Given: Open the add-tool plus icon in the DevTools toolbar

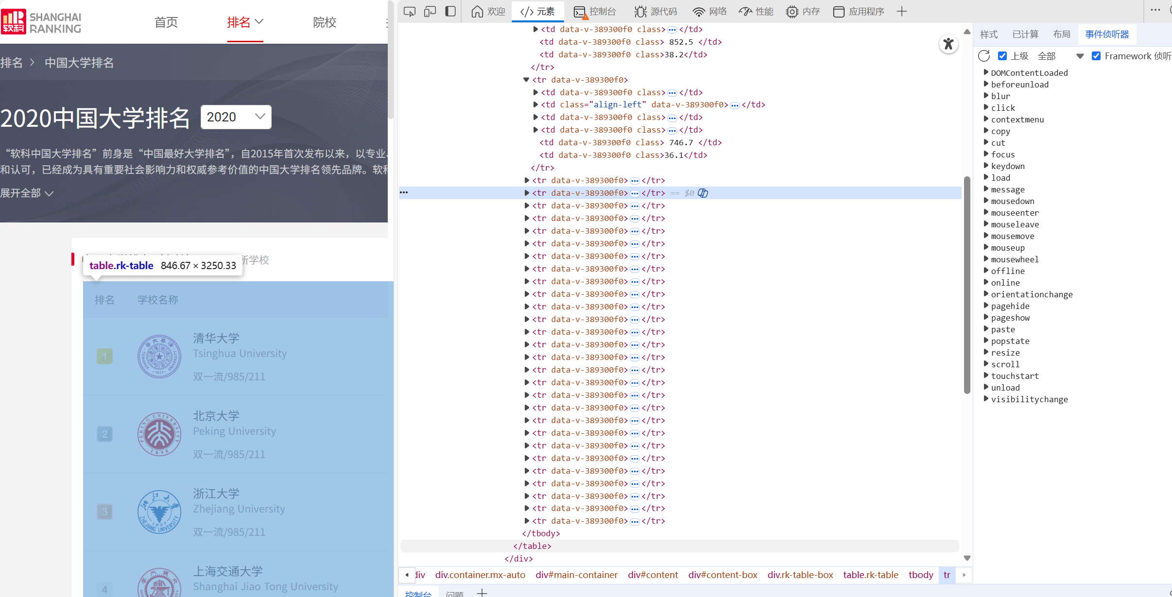Looking at the screenshot, I should pos(902,12).
